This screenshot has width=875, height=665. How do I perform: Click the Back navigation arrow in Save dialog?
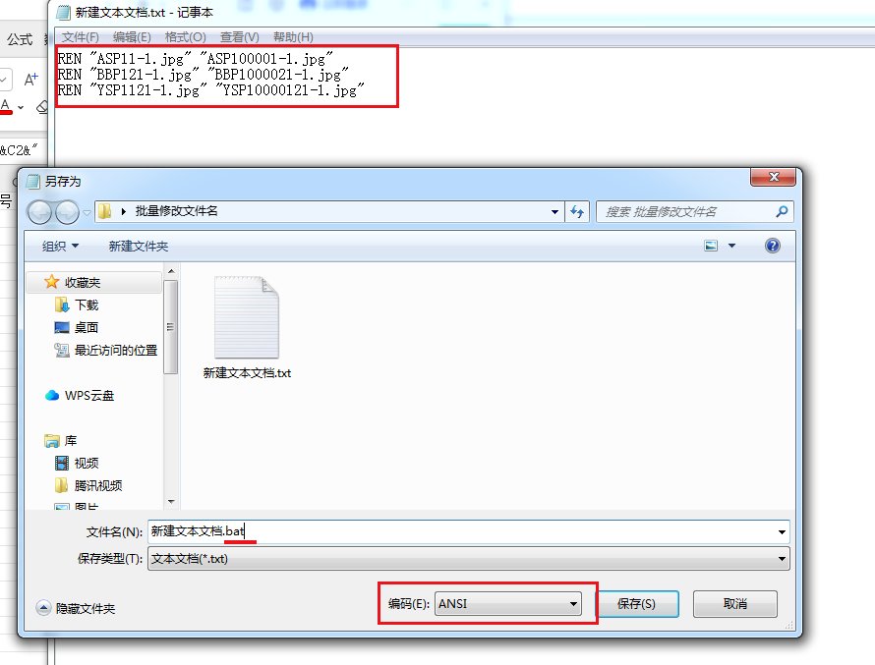[40, 211]
